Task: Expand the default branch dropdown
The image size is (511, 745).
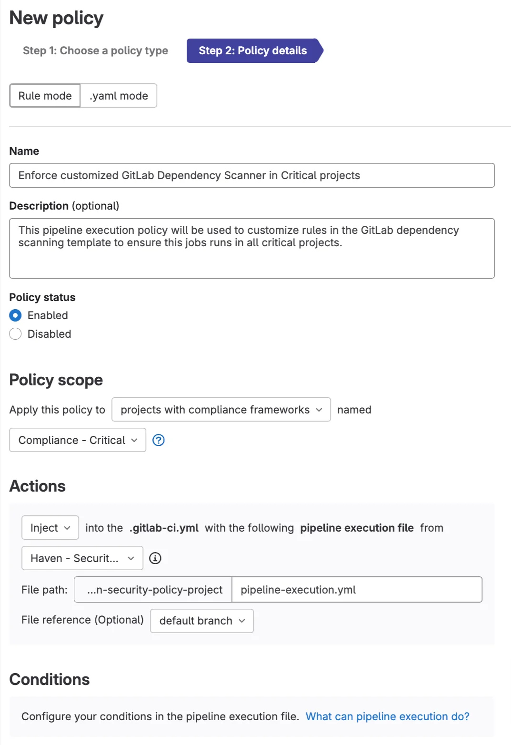Action: [x=202, y=621]
